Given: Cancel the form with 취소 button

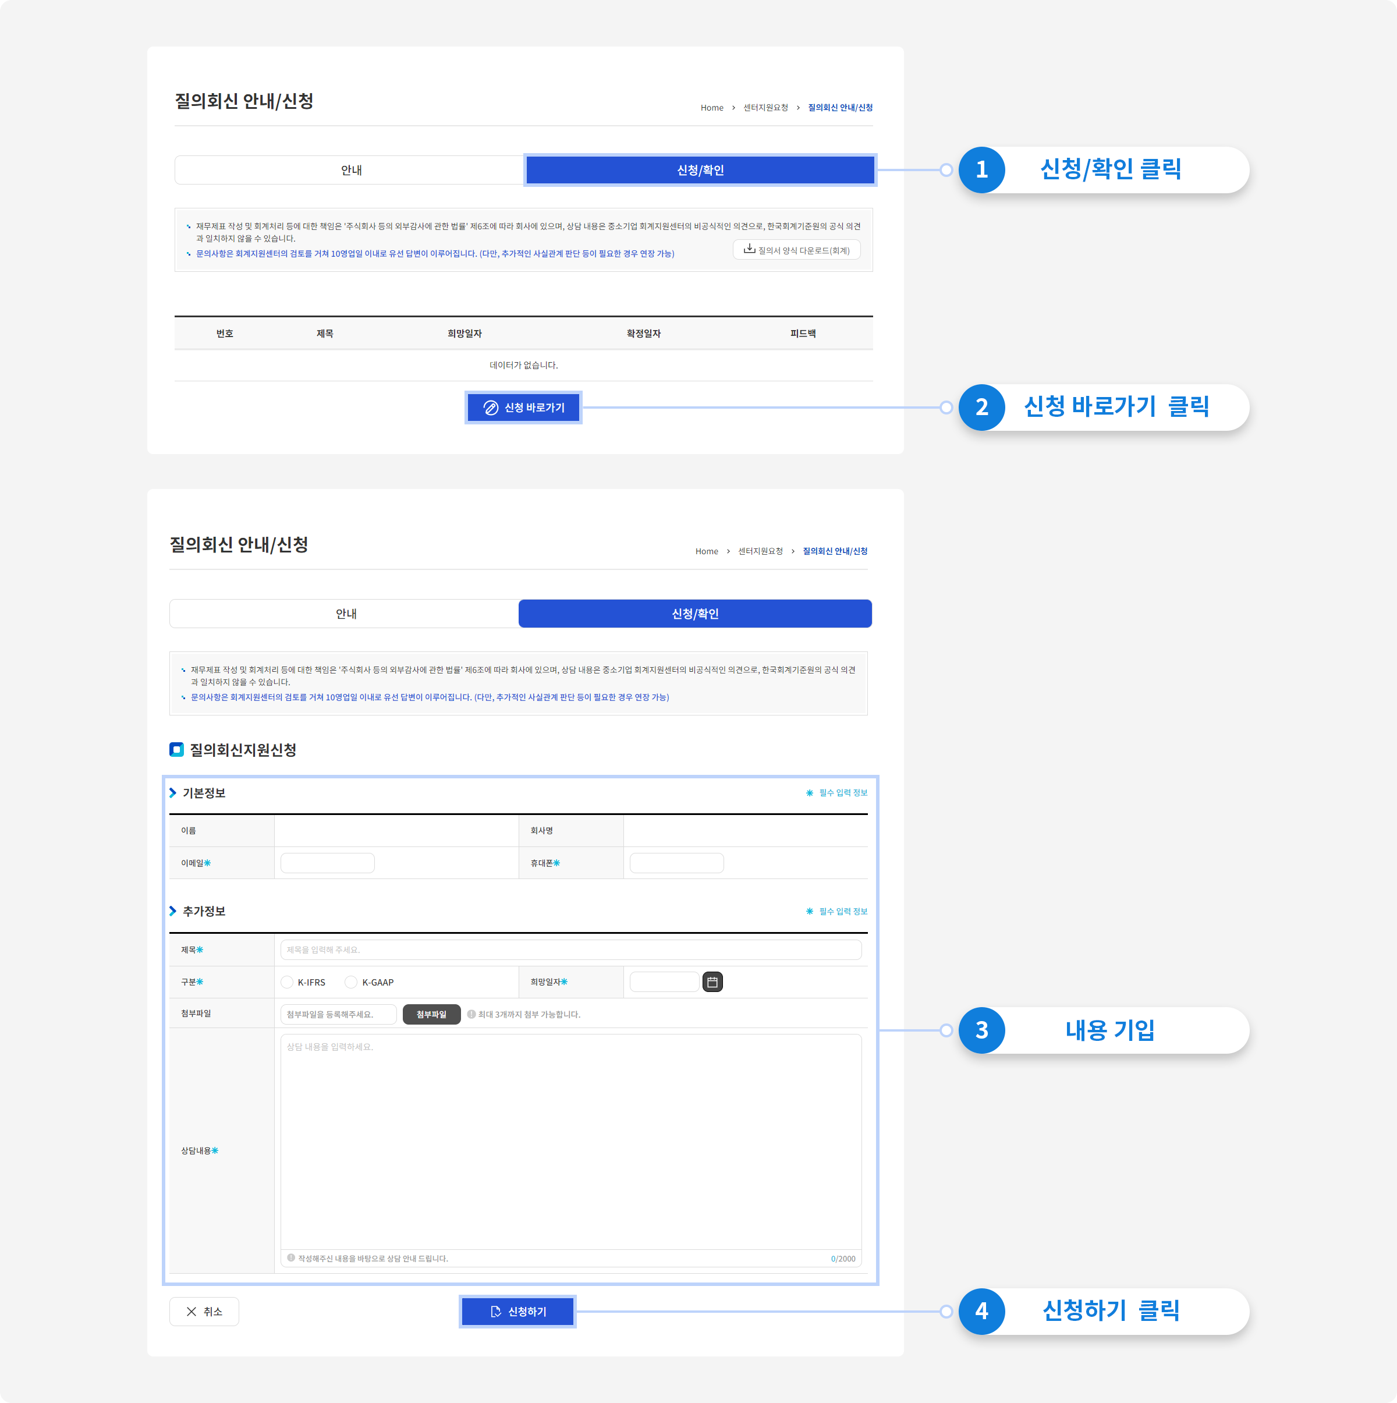Looking at the screenshot, I should 204,1312.
